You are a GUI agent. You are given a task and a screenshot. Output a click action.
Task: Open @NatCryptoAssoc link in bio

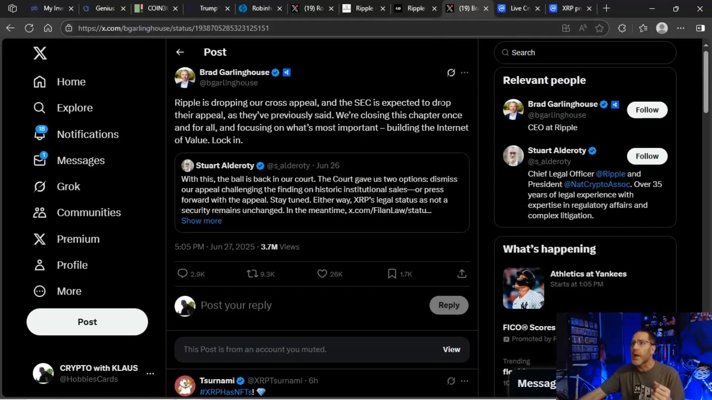pos(597,184)
